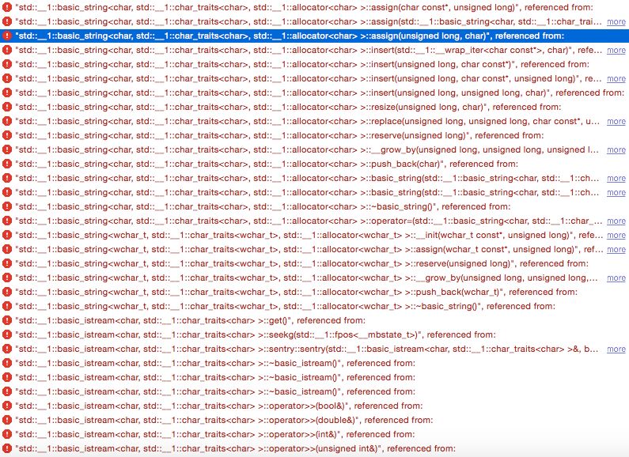Click error icon beside push_back(wchar_t)
This screenshot has height=457, width=629.
tap(7, 292)
